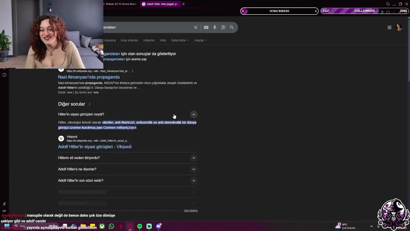Open 'Nazi Almanyası'nda propaganda' result link
Viewport: 410px width, 231px height.
coord(89,77)
